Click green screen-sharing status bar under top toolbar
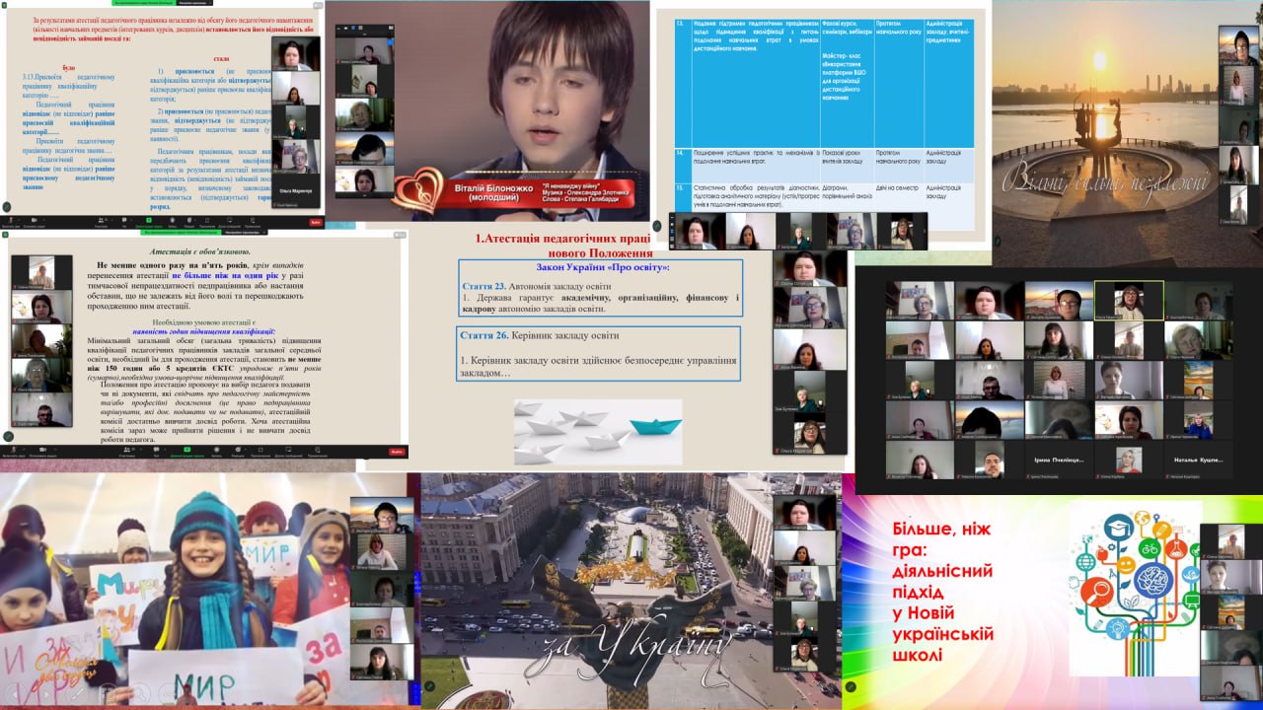The width and height of the screenshot is (1263, 710). tap(183, 233)
